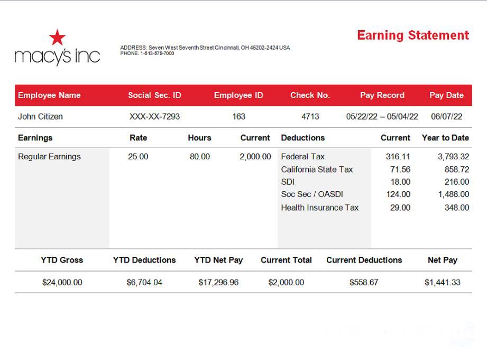The width and height of the screenshot is (487, 351).
Task: Click the company address line
Action: coord(205,48)
